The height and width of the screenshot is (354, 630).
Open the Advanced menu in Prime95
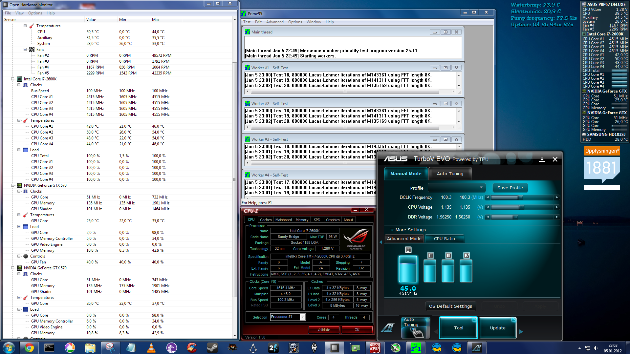275,22
